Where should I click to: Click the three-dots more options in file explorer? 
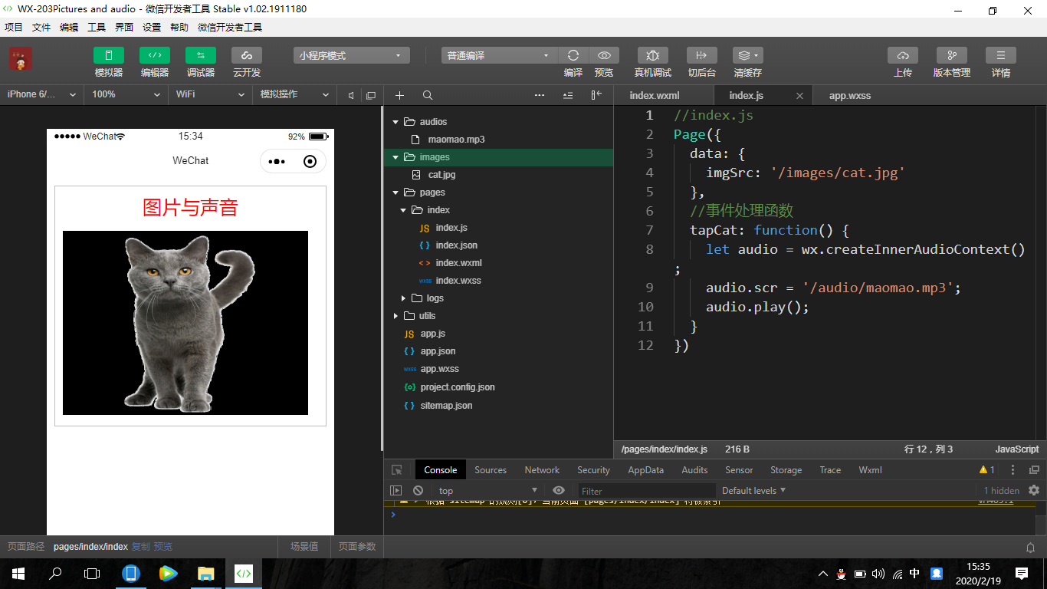[540, 95]
